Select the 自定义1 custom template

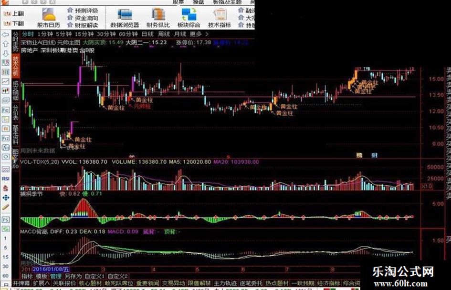94,276
